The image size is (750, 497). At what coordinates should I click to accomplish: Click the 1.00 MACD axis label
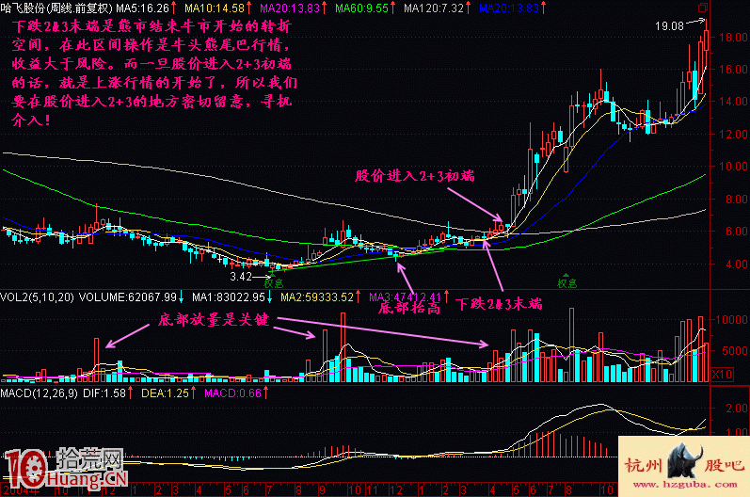[x=737, y=432]
